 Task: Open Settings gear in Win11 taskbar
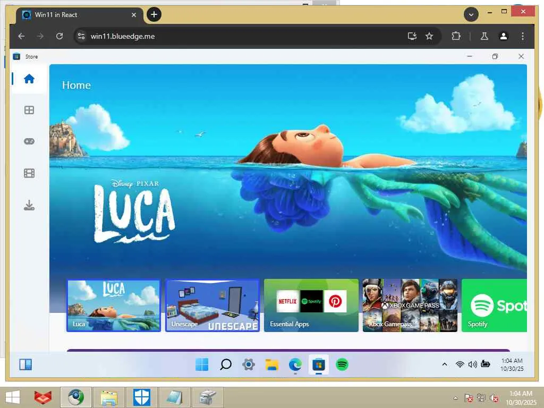(x=249, y=364)
